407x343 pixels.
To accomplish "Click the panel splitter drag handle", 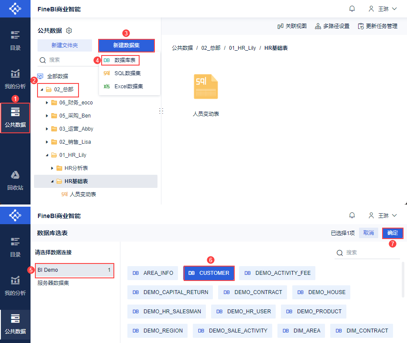I will pyautogui.click(x=161, y=111).
